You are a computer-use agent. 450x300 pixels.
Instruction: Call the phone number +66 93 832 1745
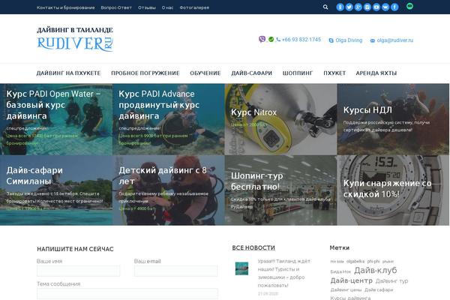(x=301, y=40)
